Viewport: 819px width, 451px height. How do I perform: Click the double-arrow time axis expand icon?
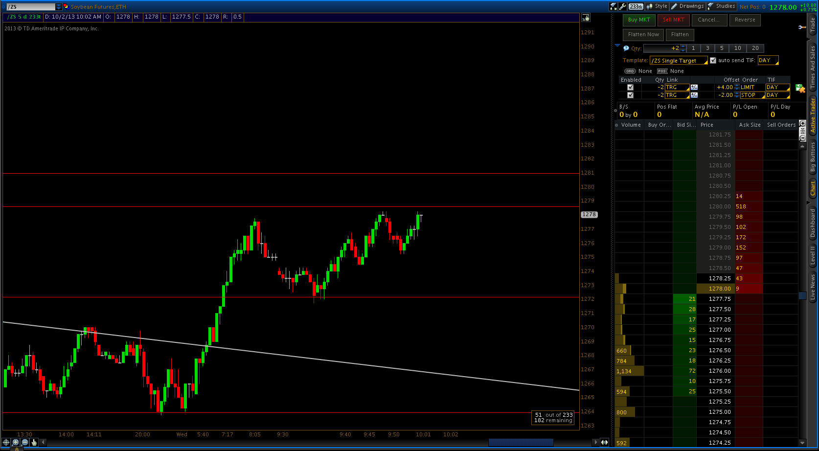pyautogui.click(x=605, y=442)
